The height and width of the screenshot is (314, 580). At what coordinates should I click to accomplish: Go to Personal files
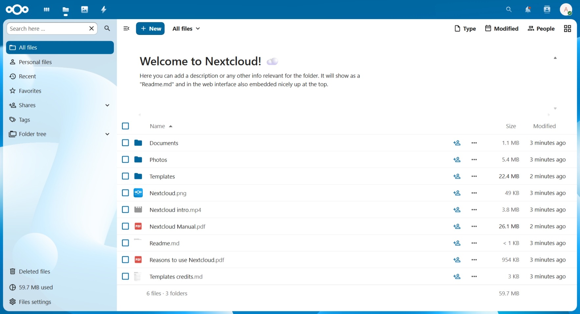(60, 62)
